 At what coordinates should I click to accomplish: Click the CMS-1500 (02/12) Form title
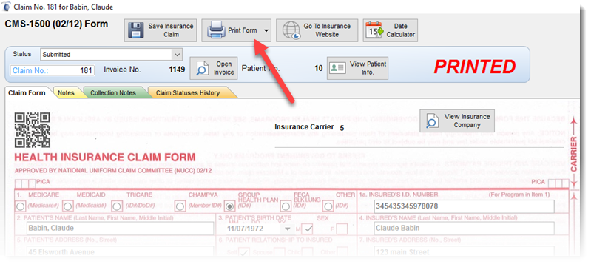pos(56,24)
